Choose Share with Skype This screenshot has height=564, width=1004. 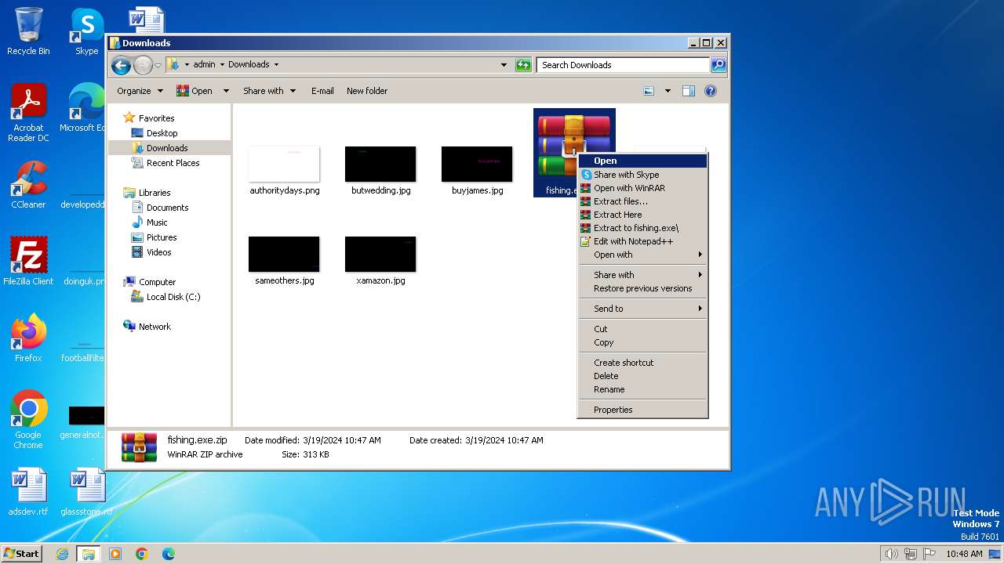(642, 175)
